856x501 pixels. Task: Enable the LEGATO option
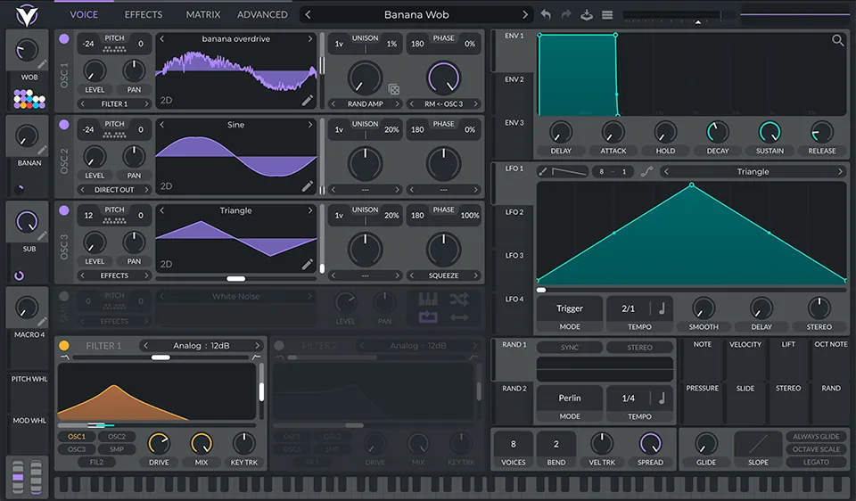815,462
